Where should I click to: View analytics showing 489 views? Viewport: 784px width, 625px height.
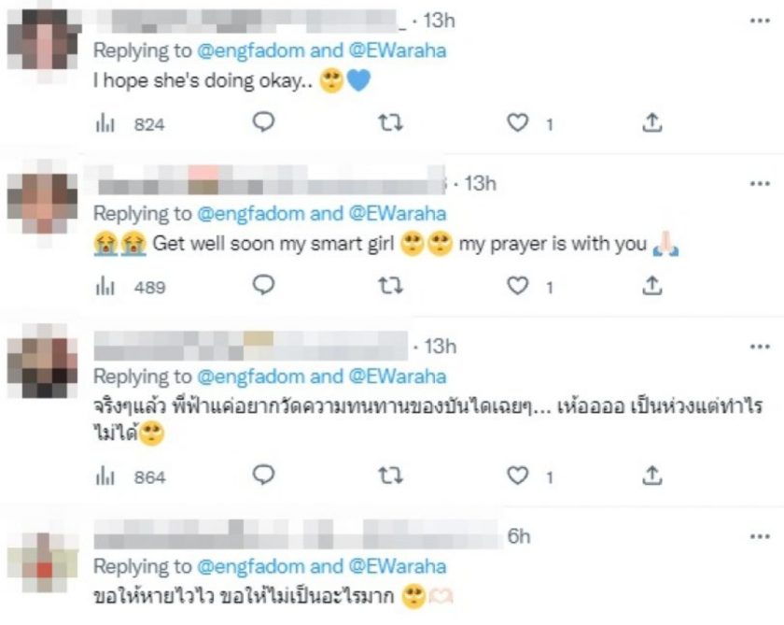130,287
